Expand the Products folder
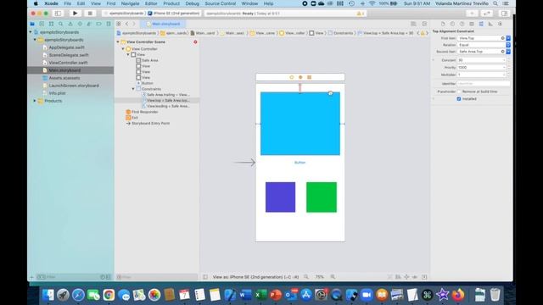 35,101
